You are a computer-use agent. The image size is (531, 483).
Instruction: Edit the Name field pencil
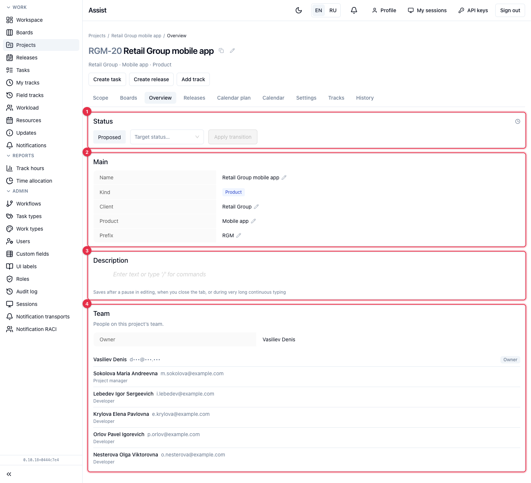click(x=284, y=177)
